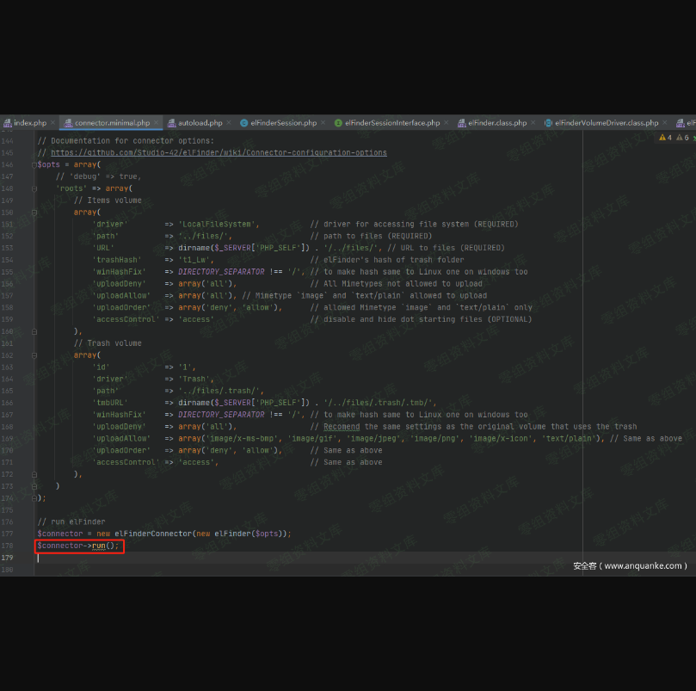Switch to the elFinderSessionInterface.php tab

[391, 123]
